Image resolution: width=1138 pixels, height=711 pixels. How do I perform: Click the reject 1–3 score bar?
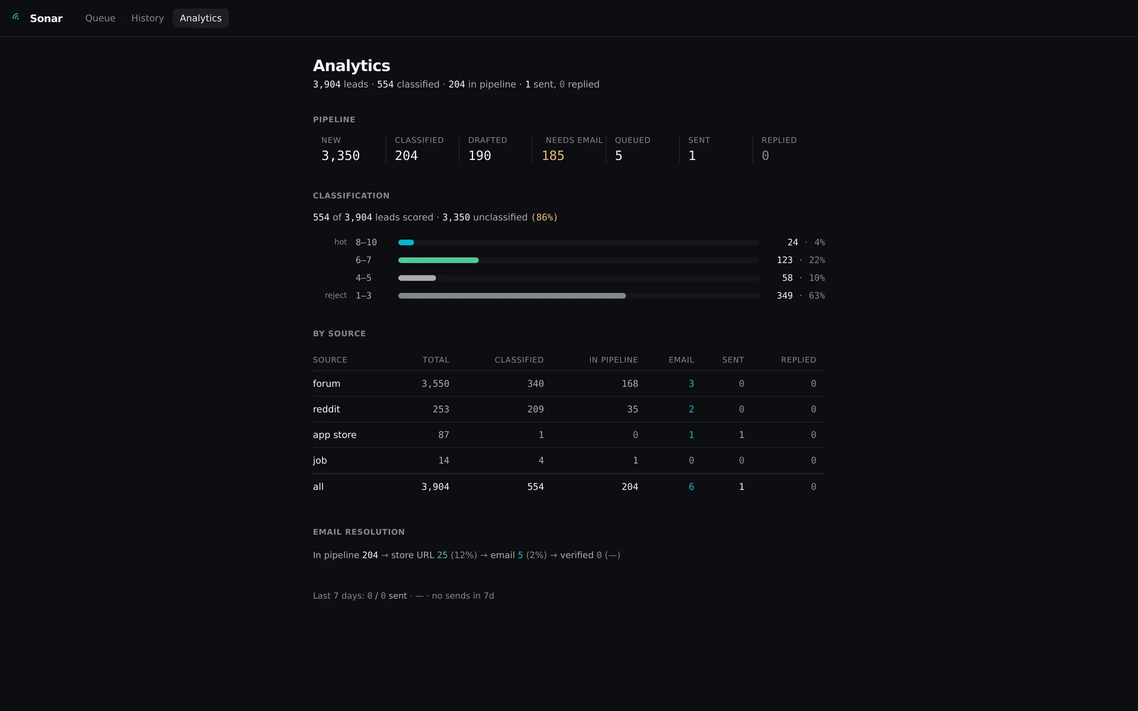click(512, 296)
